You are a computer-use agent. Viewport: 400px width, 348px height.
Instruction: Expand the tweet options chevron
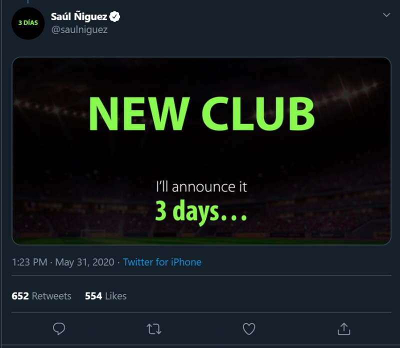click(x=386, y=15)
